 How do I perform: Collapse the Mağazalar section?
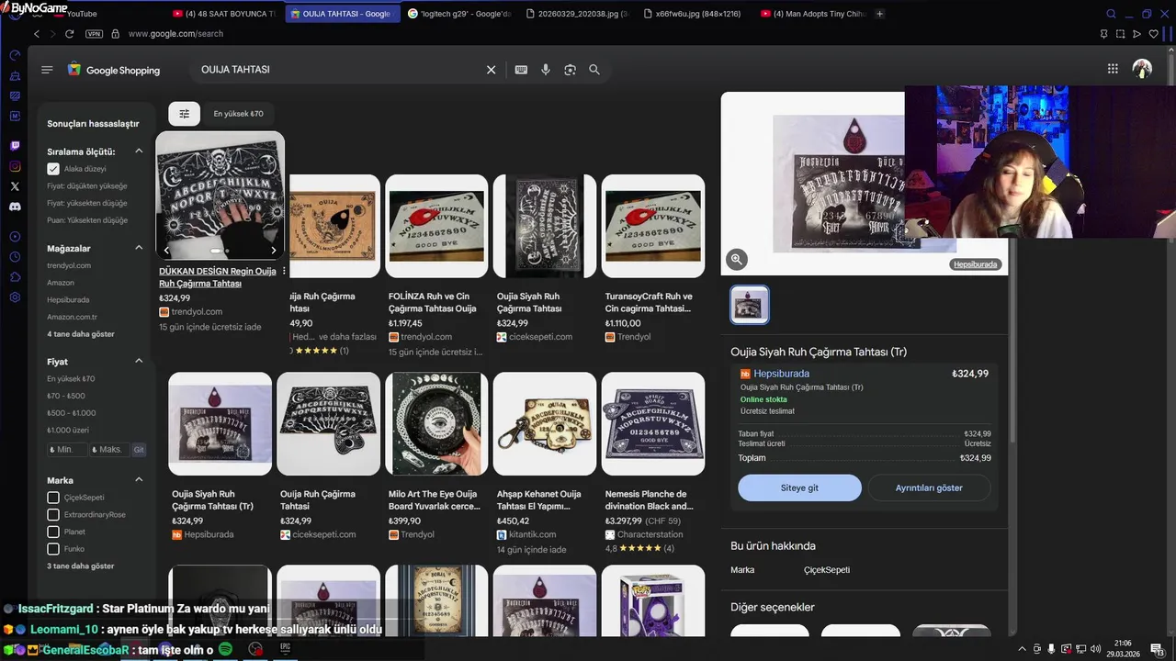139,248
